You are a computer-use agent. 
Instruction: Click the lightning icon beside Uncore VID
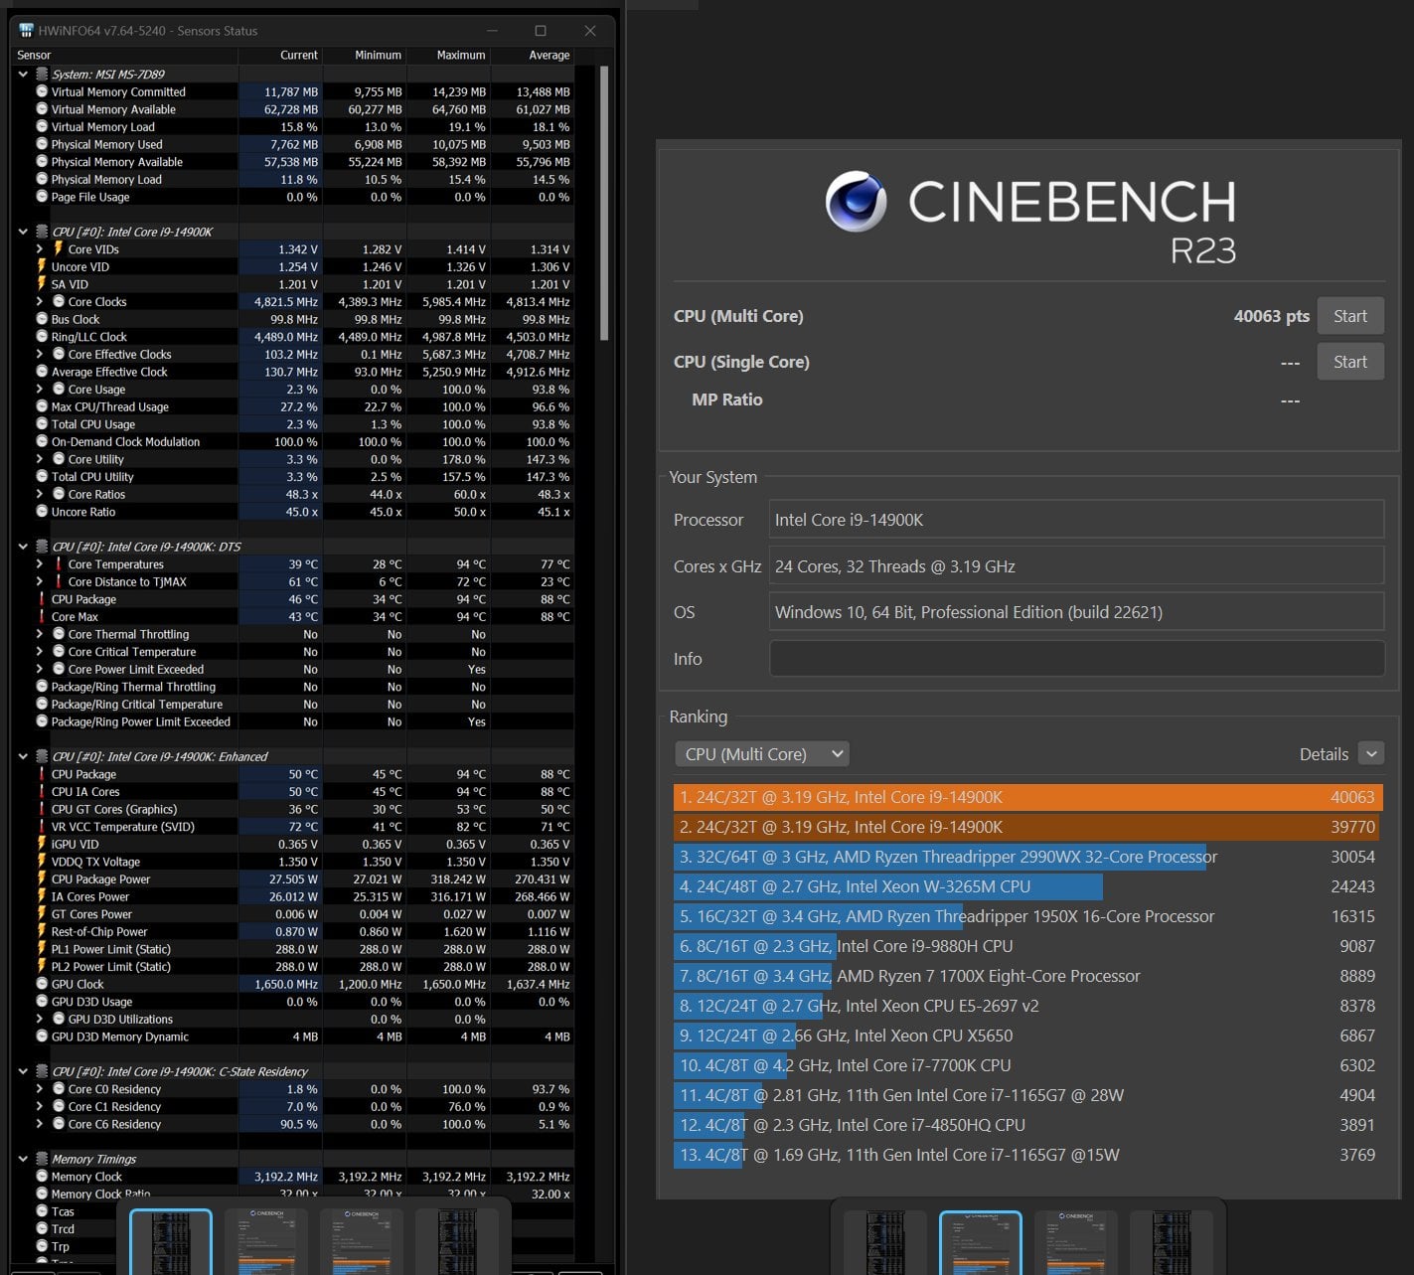tap(42, 266)
